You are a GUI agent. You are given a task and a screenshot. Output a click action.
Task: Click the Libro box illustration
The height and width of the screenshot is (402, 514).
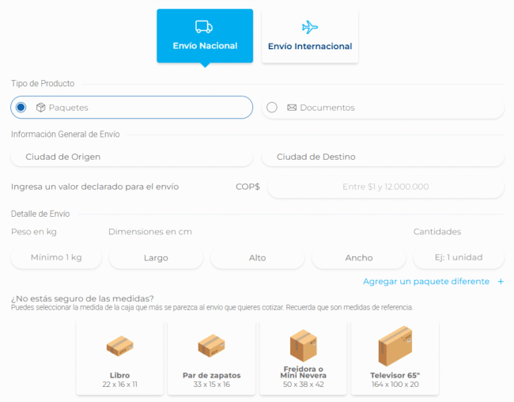coord(119,346)
